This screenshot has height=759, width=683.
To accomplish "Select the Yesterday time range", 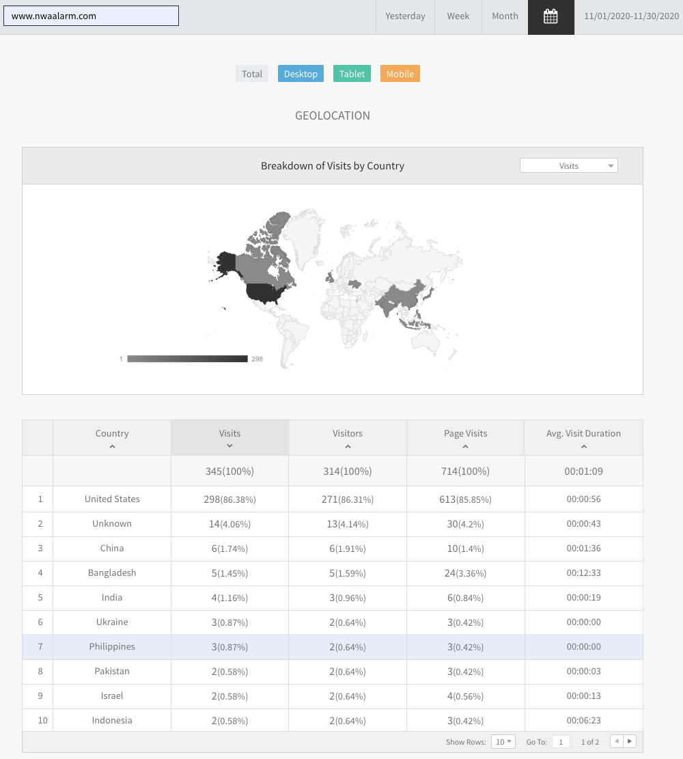I will [405, 16].
